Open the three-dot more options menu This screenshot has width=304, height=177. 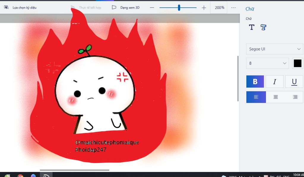click(x=233, y=7)
